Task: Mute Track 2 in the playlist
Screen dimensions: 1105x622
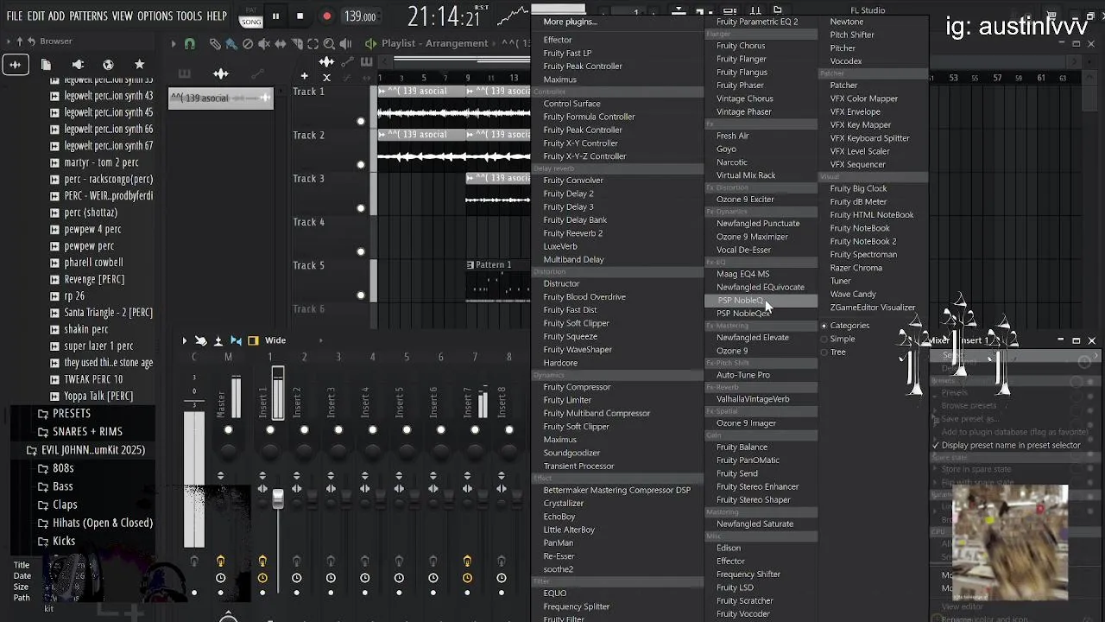Action: pos(361,164)
